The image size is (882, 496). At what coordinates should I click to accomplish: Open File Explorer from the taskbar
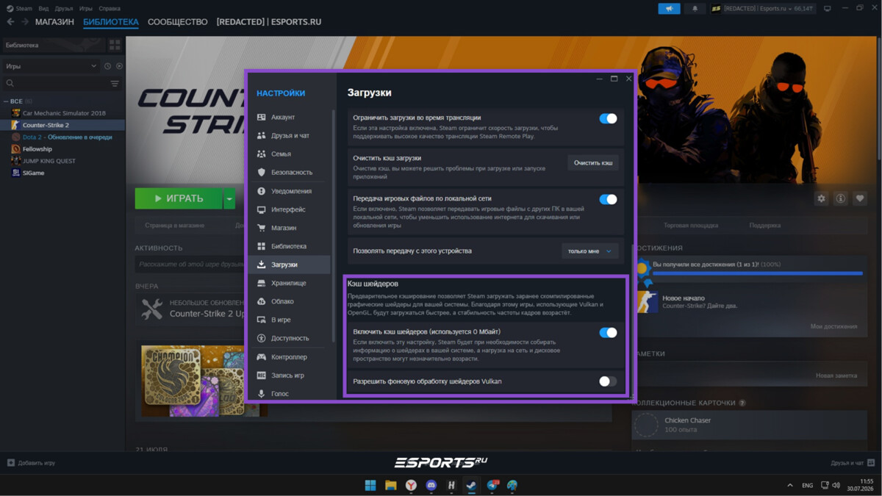[x=391, y=486]
